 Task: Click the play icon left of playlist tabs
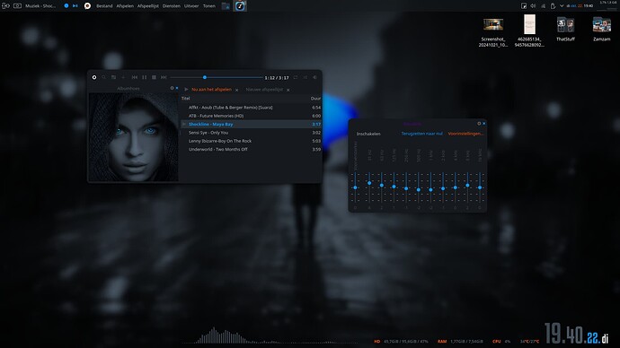(x=186, y=90)
